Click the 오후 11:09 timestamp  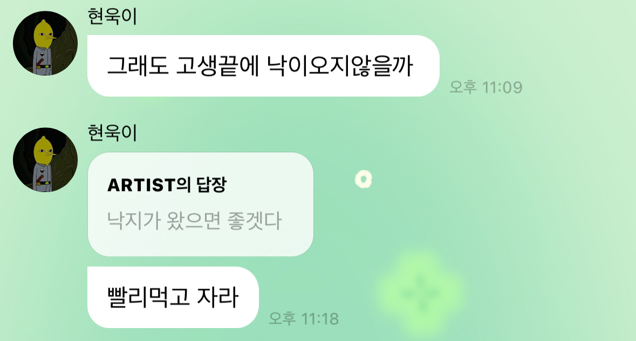click(x=486, y=87)
